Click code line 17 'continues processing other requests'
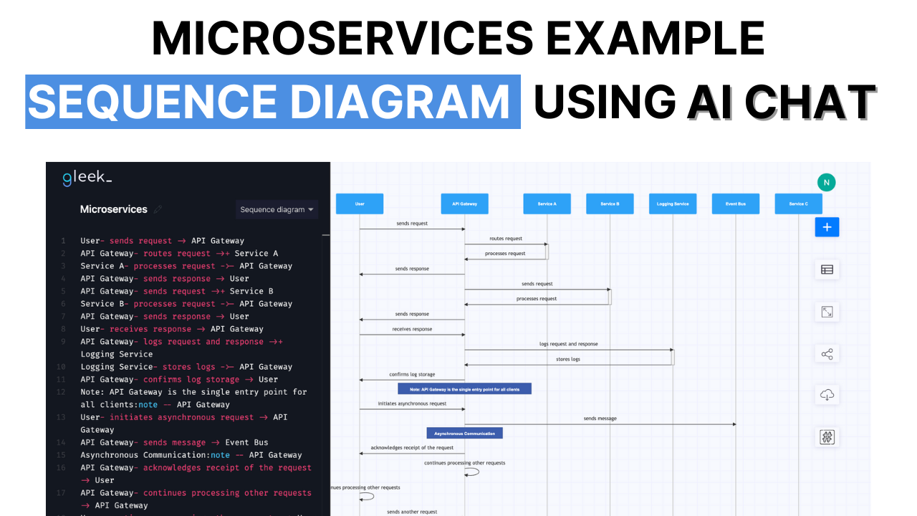 196,499
